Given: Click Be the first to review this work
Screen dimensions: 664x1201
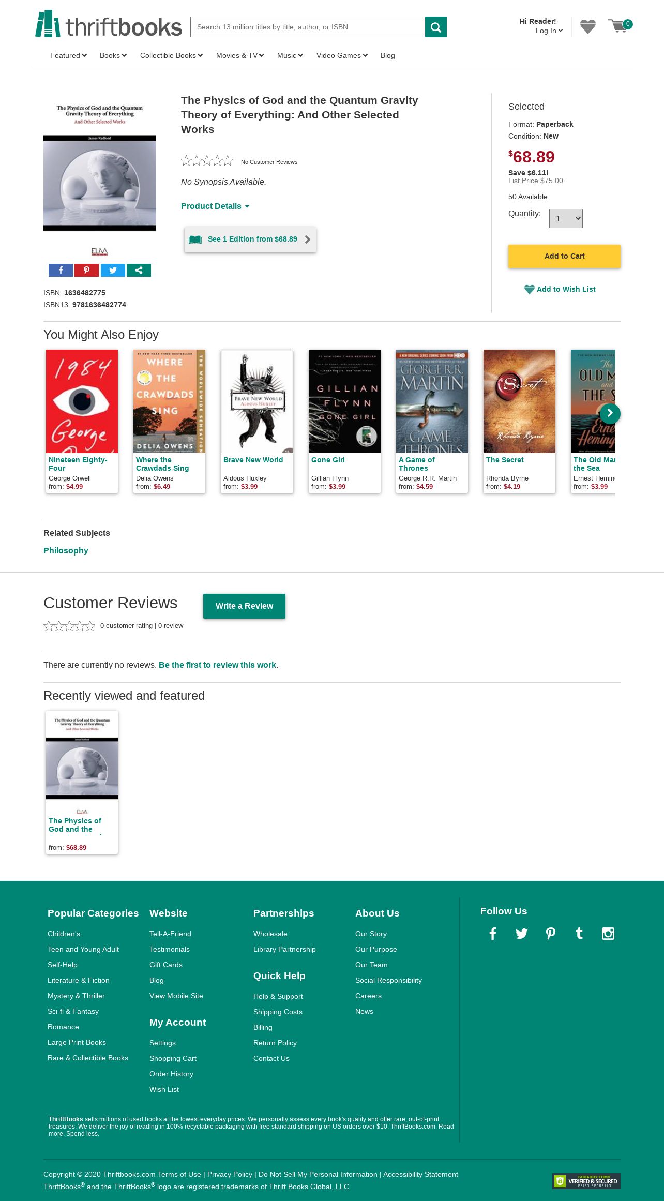Looking at the screenshot, I should tap(217, 665).
